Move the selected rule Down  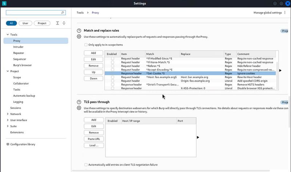coord(93,78)
